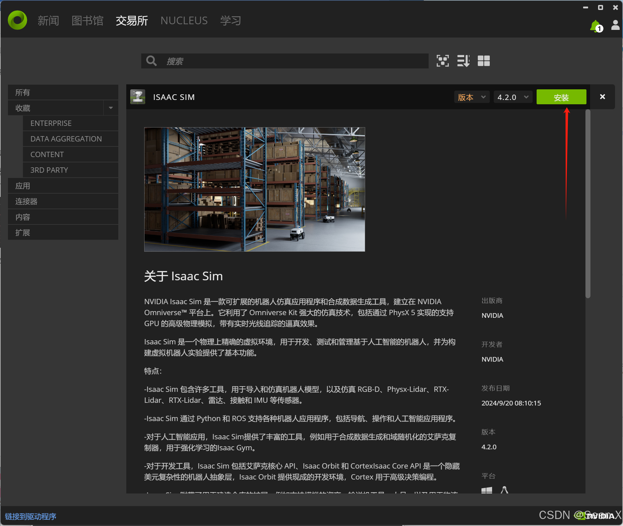Click version value 4.2.0 in metadata
This screenshot has height=526, width=623.
point(489,447)
